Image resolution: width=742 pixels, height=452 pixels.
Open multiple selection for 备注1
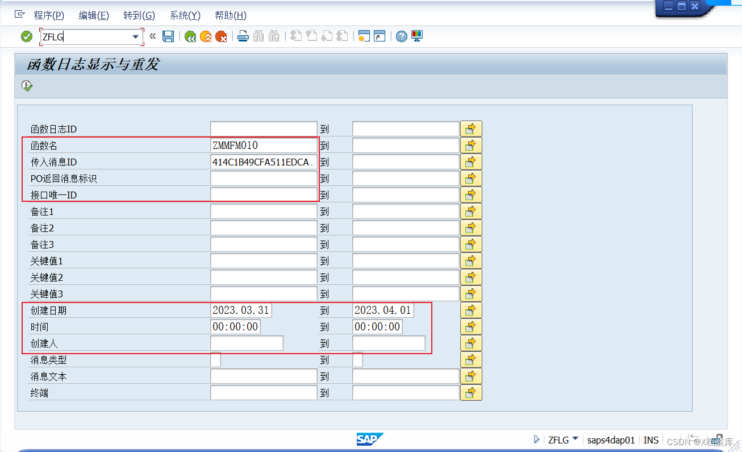(x=471, y=212)
